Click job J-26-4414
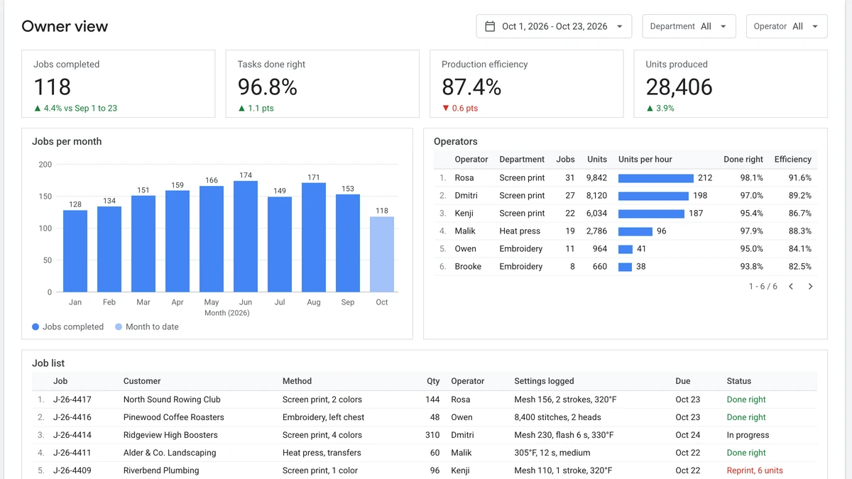The image size is (852, 479). click(x=72, y=435)
